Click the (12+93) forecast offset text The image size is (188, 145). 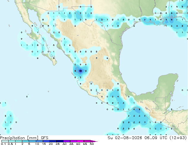click(x=178, y=138)
